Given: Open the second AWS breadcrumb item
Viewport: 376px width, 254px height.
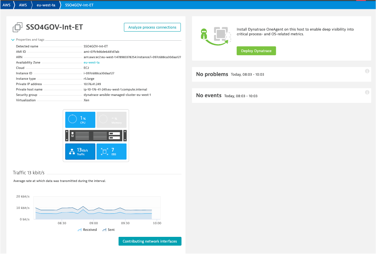Looking at the screenshot, I should pyautogui.click(x=23, y=5).
